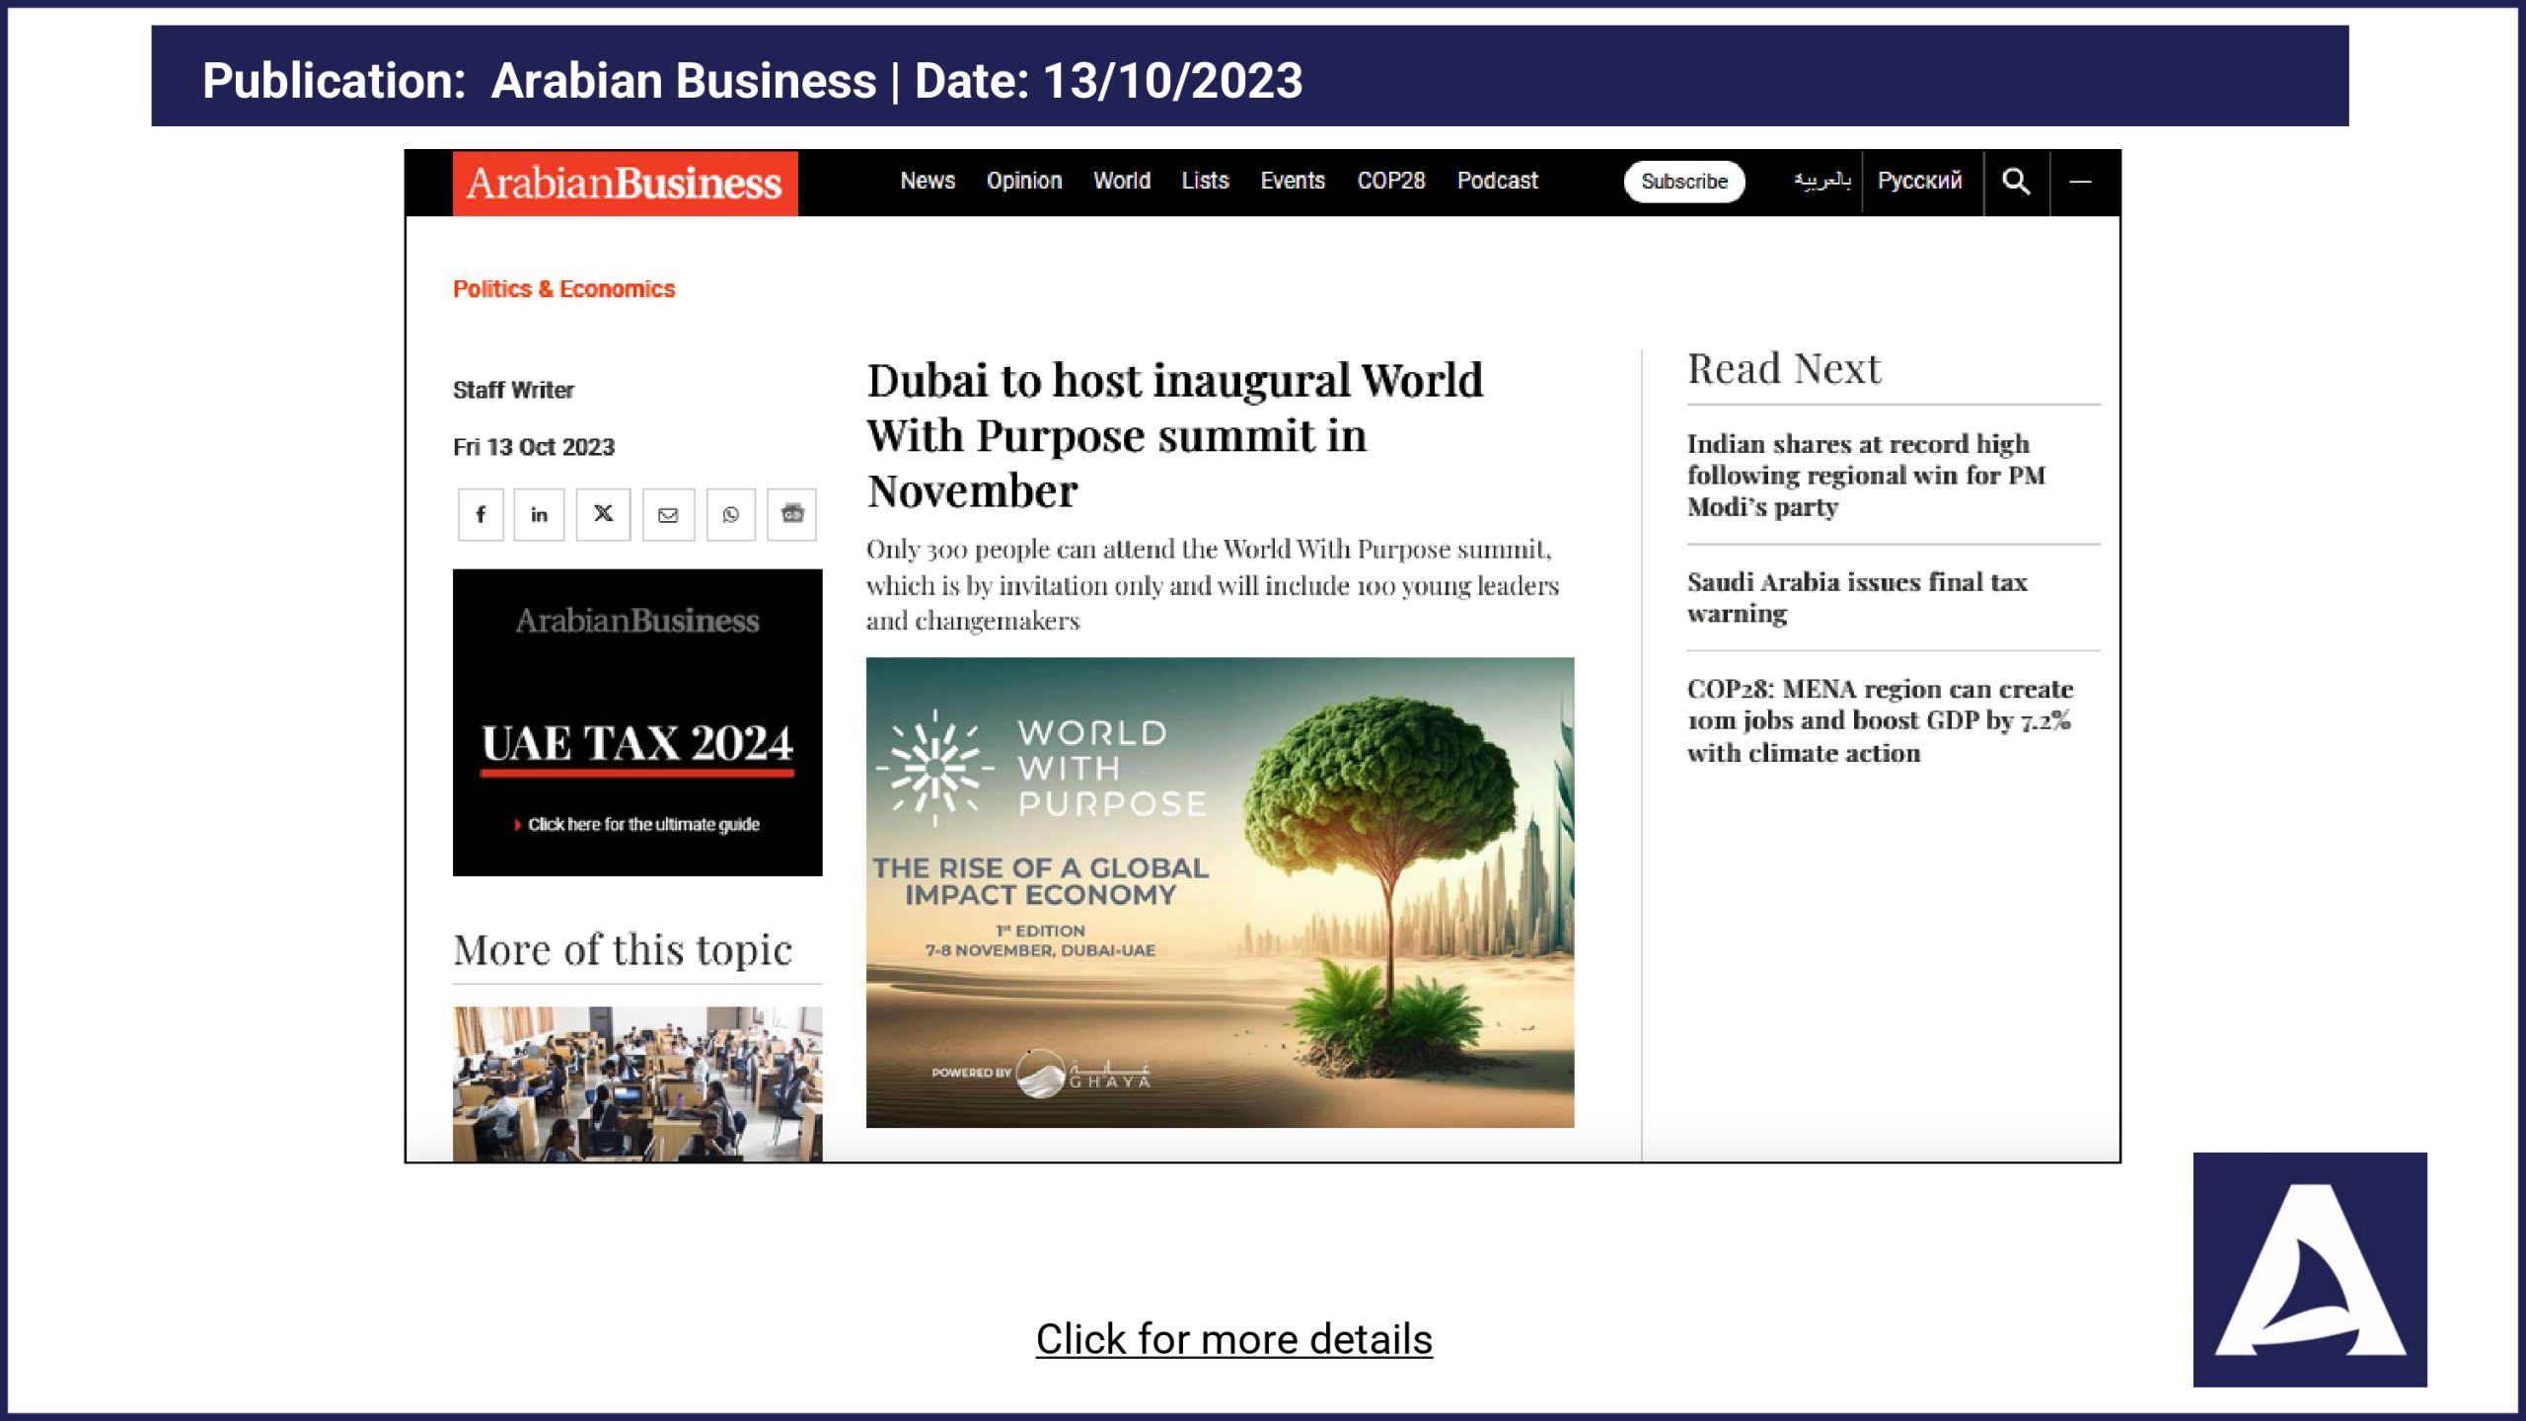
Task: Read Saudi Arabia issues final tax warning
Action: click(x=1857, y=597)
